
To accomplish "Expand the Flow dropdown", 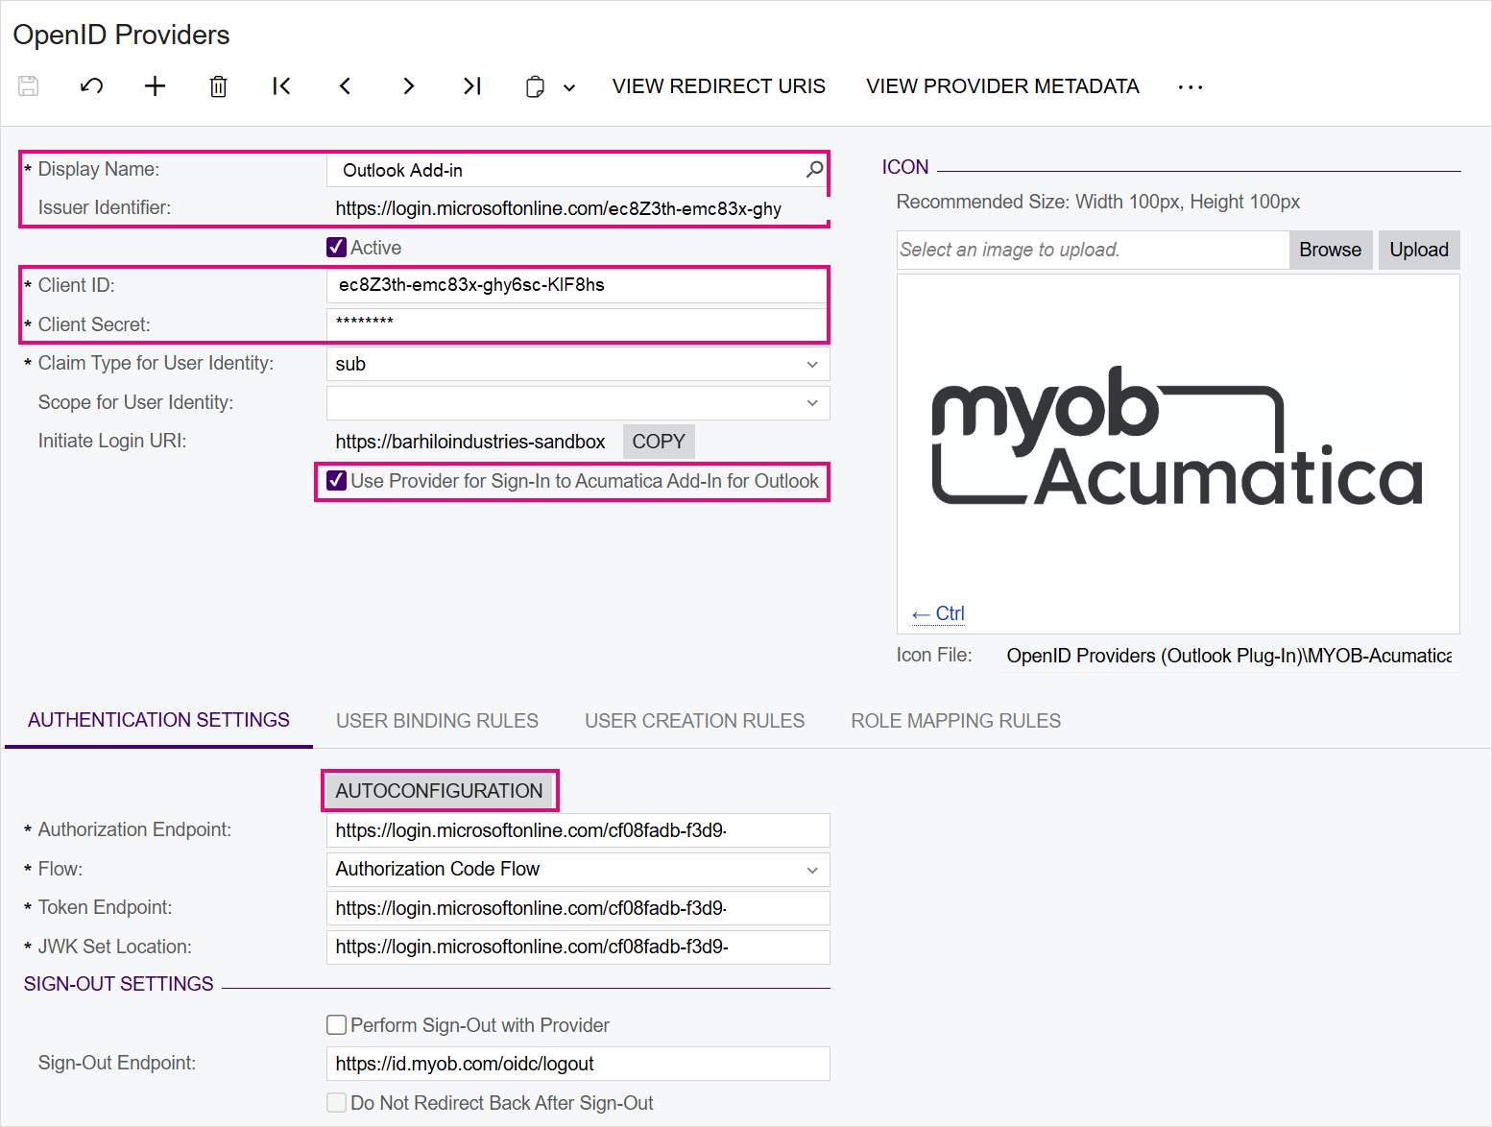I will [x=812, y=870].
